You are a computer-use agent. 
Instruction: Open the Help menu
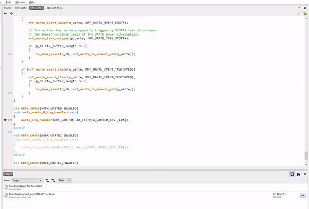[x=31, y=2]
